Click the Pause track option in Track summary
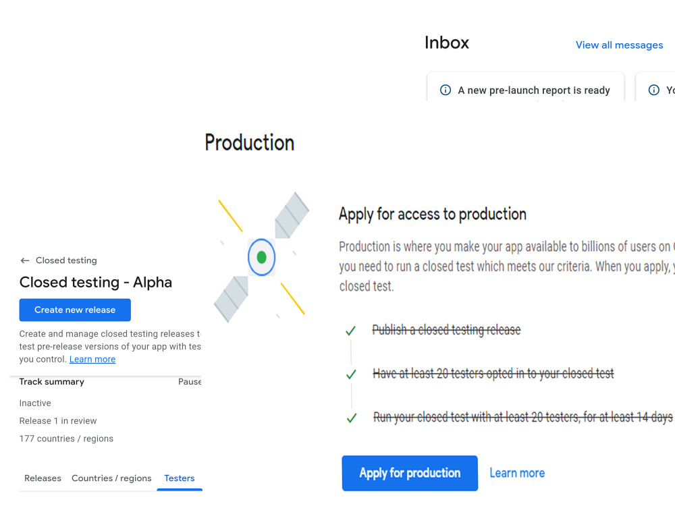Image resolution: width=675 pixels, height=506 pixels. point(190,382)
